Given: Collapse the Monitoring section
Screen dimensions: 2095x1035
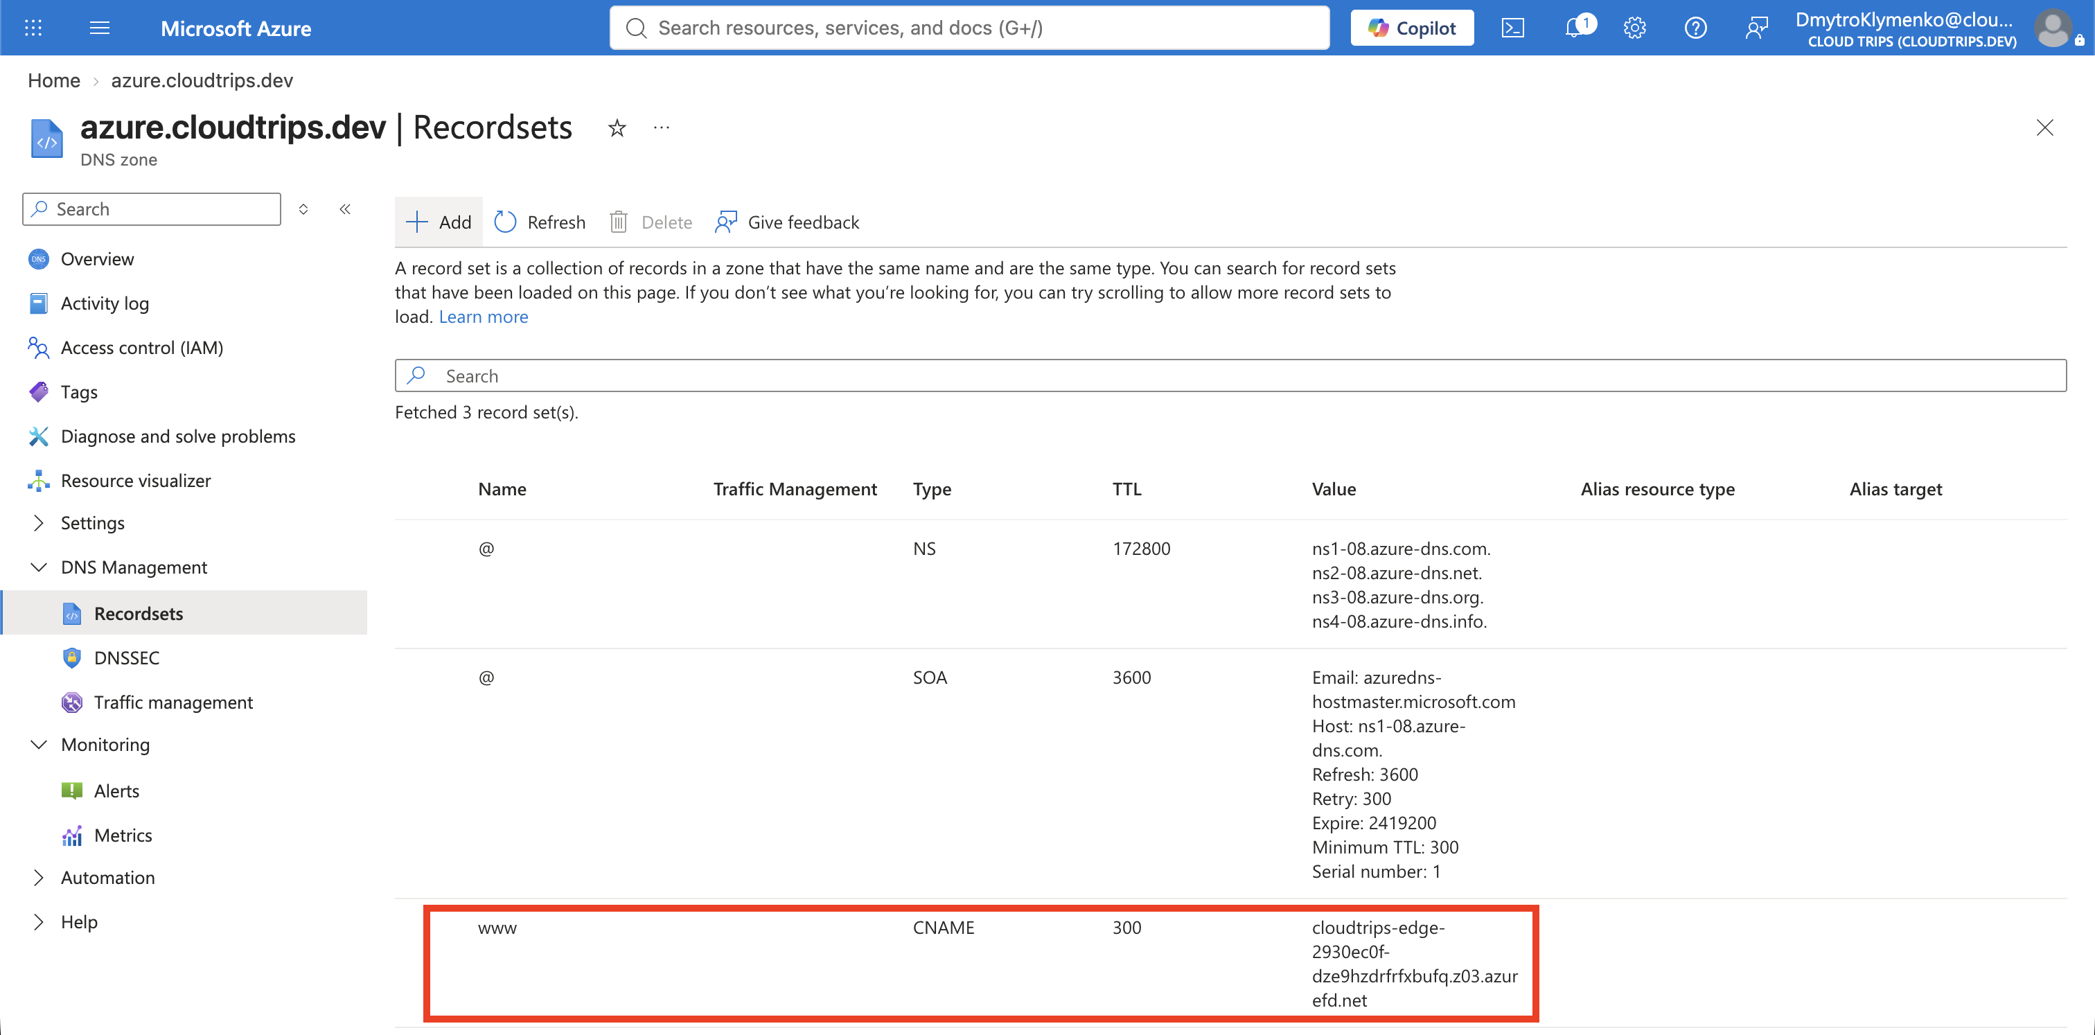Looking at the screenshot, I should (105, 745).
